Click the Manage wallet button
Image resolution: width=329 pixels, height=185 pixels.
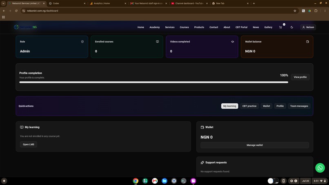pyautogui.click(x=255, y=145)
